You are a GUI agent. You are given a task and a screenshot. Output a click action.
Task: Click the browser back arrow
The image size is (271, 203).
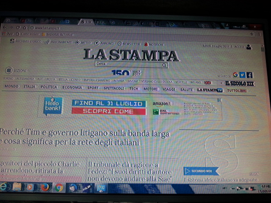point(5,27)
